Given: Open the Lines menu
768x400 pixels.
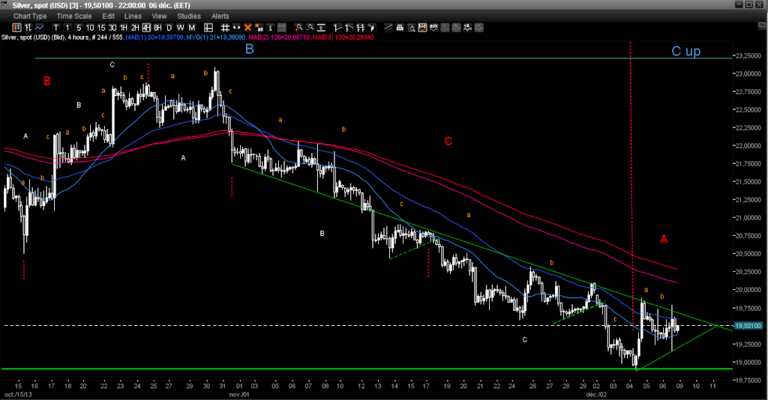Looking at the screenshot, I should pos(133,16).
